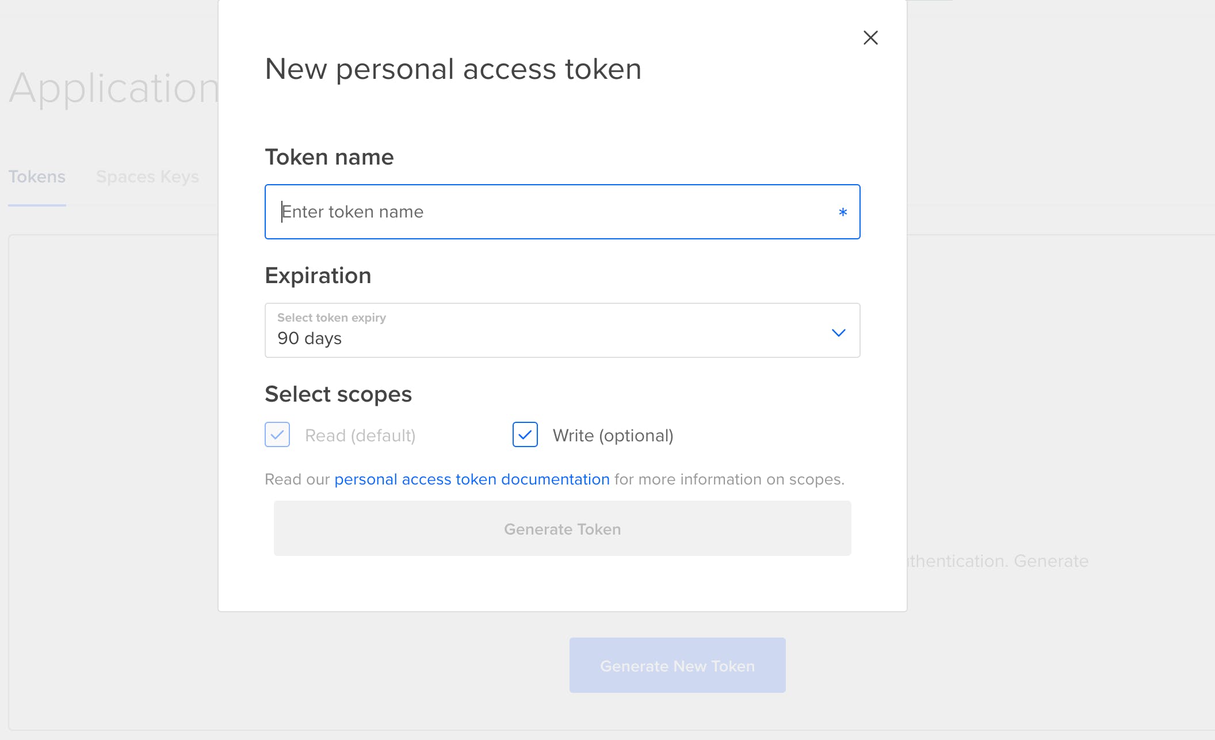Click the Token name section heading
1215x740 pixels.
tap(329, 157)
